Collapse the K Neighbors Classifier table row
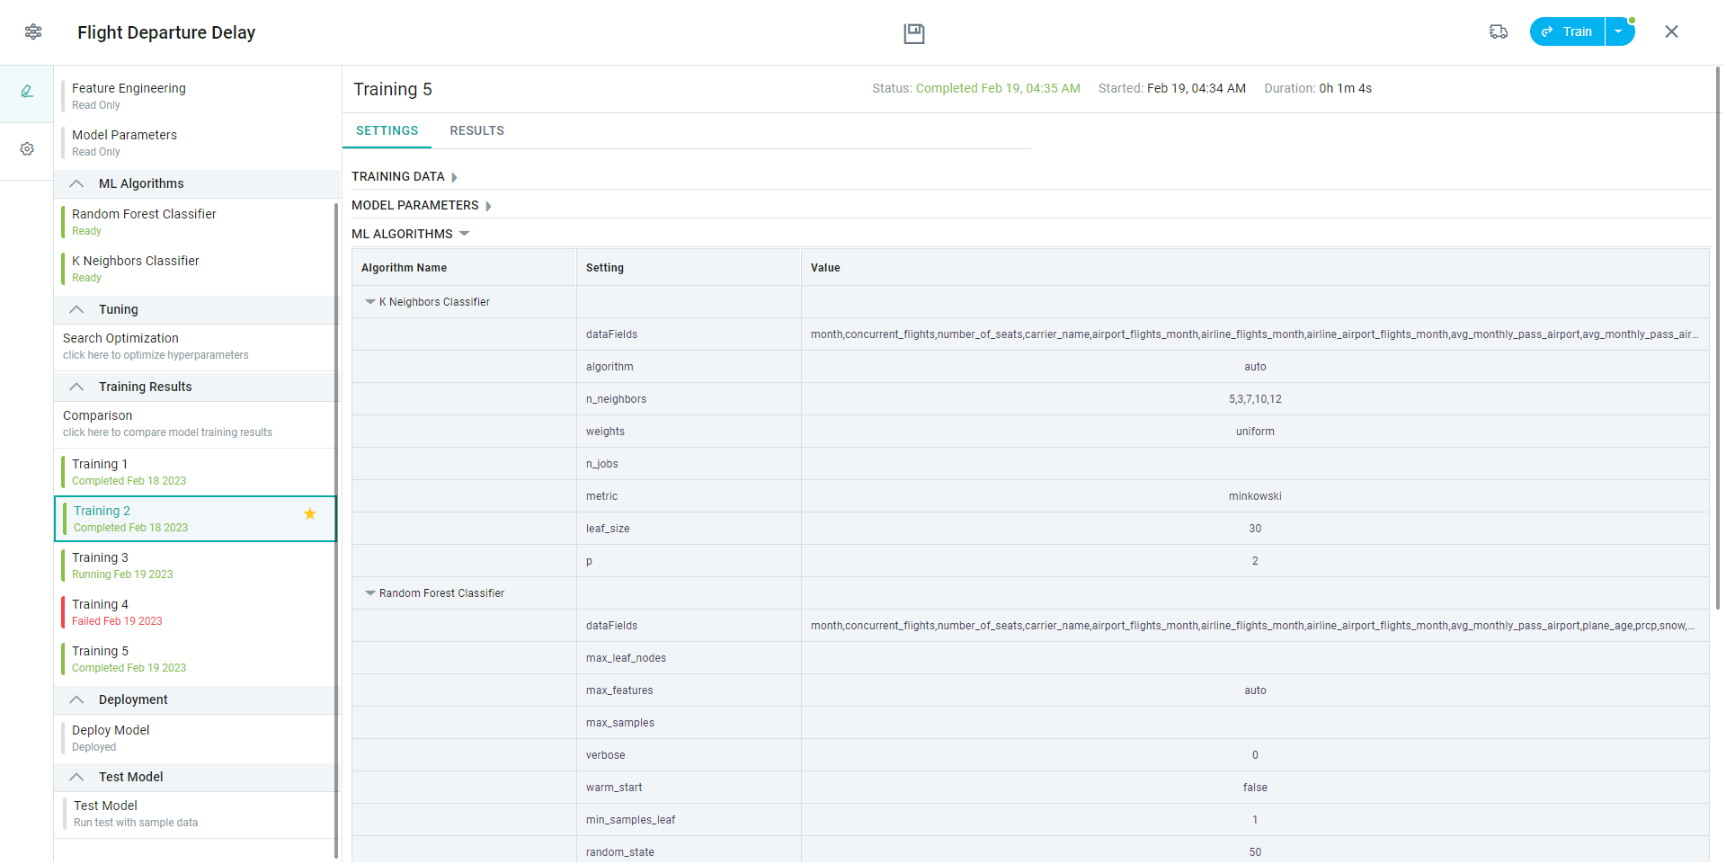 (369, 302)
